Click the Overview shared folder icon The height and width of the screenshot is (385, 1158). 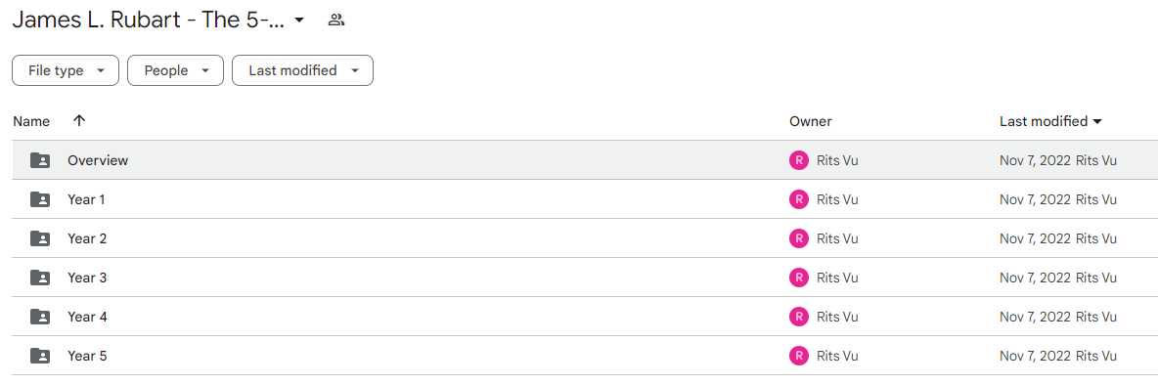tap(40, 160)
